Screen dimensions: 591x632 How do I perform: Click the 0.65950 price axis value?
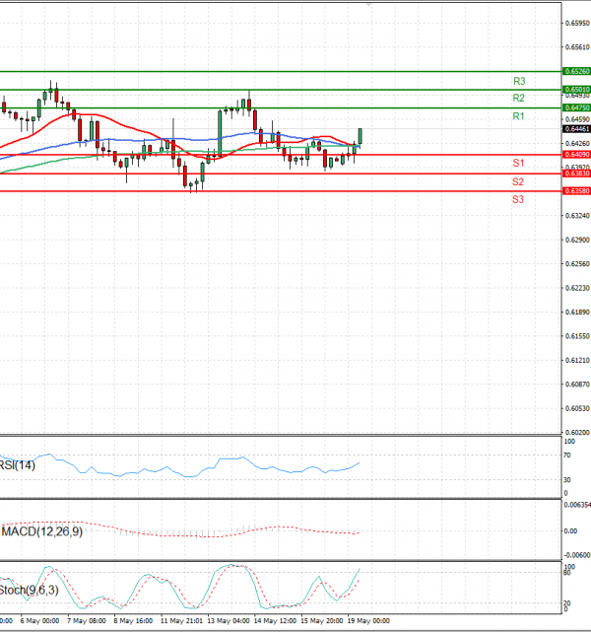click(x=578, y=24)
